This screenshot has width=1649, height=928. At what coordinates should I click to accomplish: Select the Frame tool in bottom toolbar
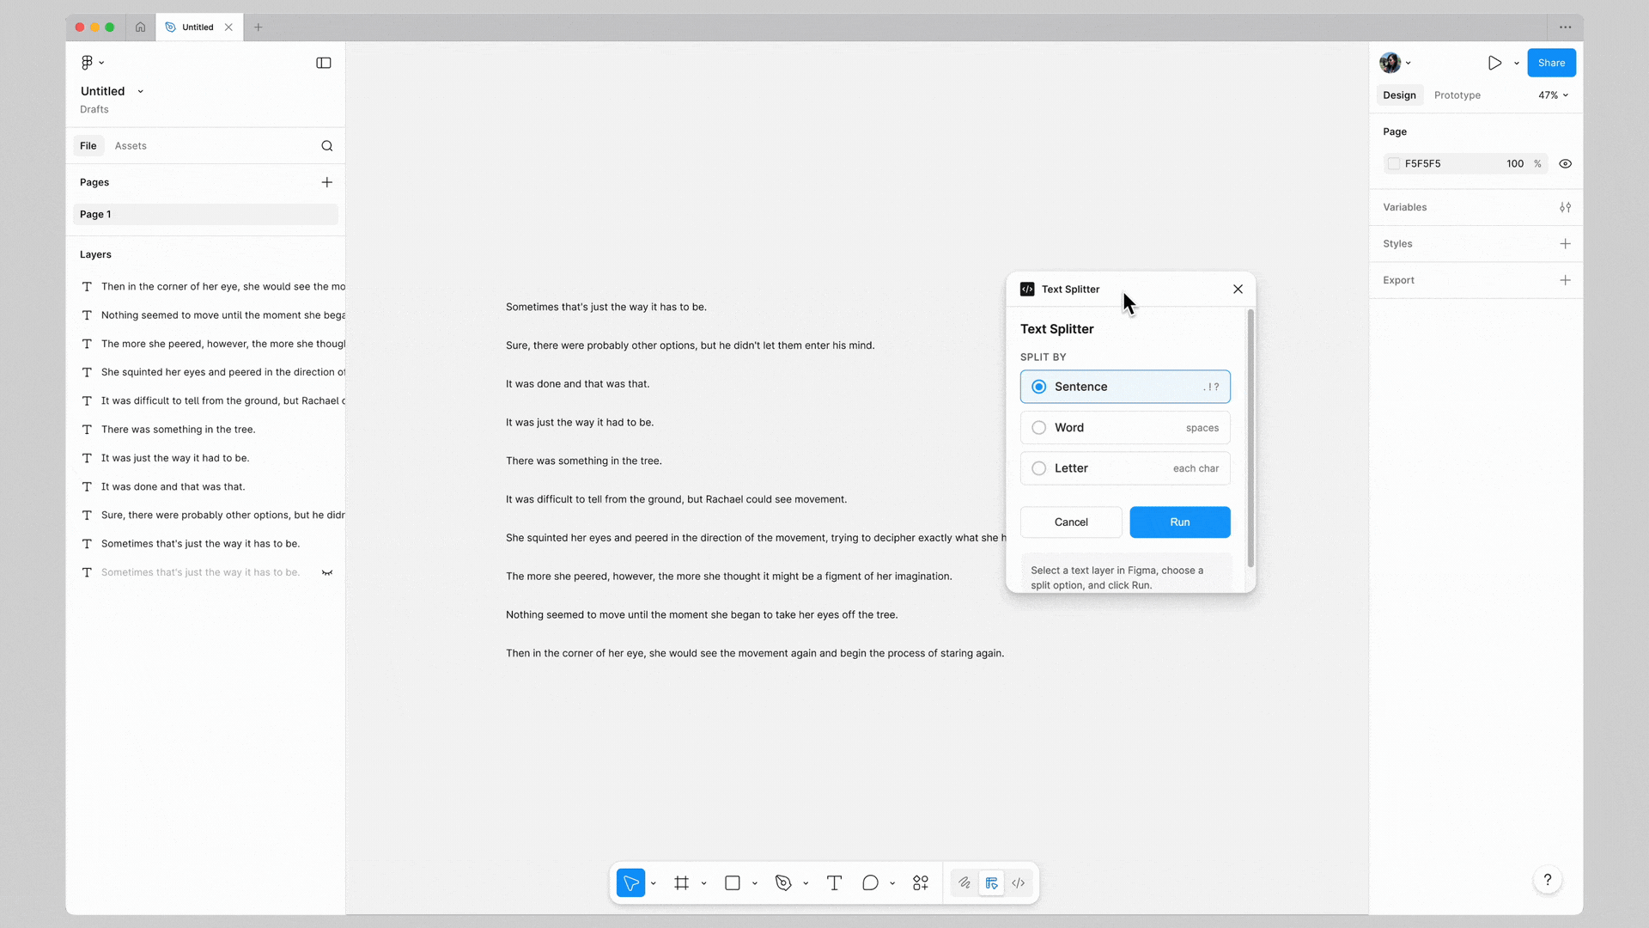click(681, 882)
